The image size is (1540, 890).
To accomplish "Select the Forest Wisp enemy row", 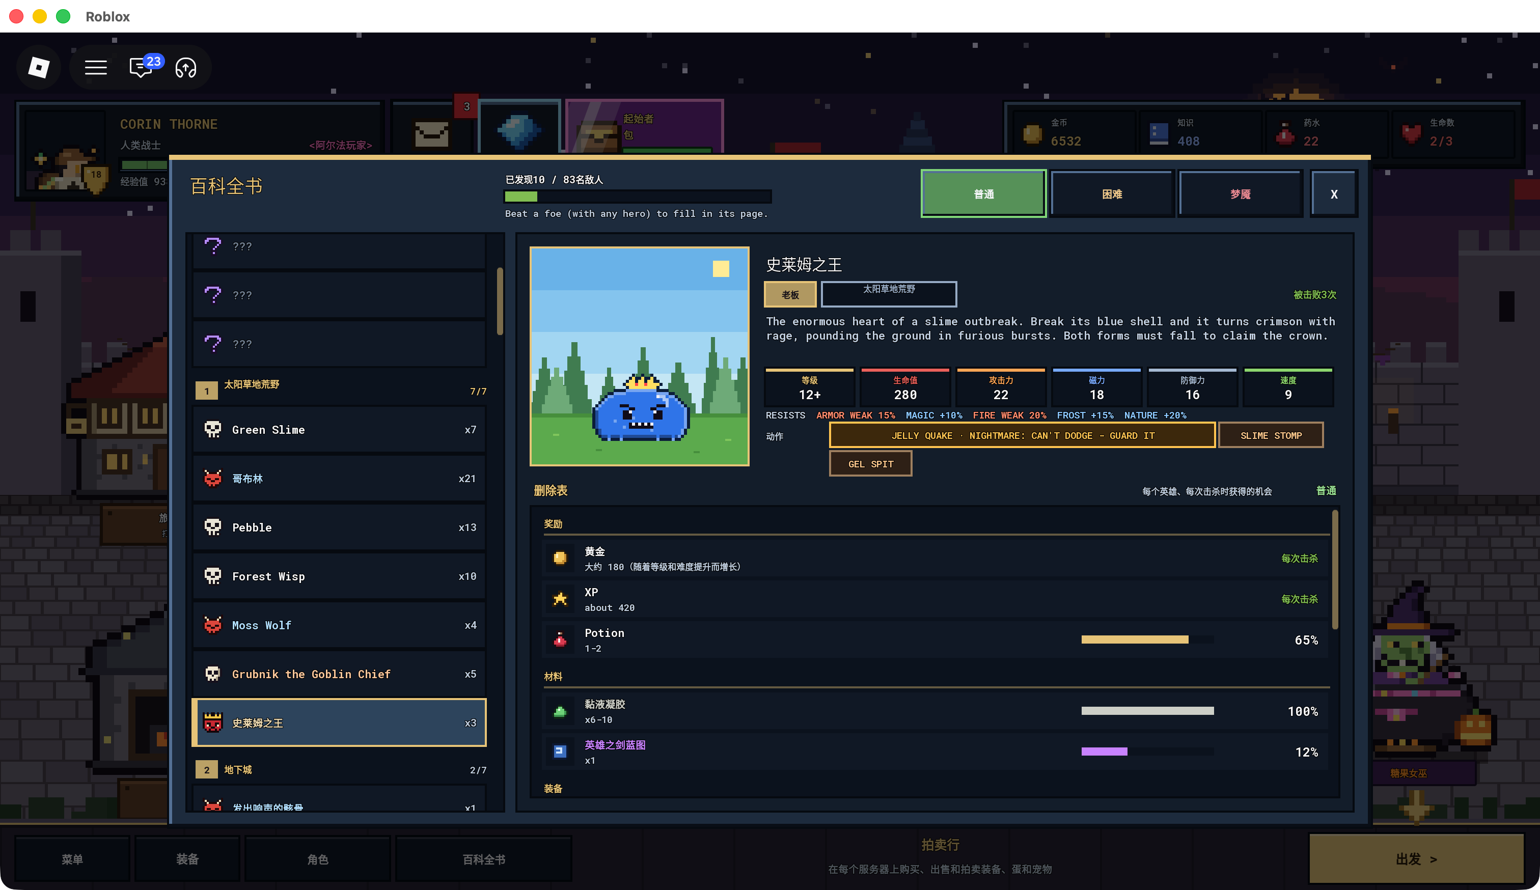I will point(339,576).
